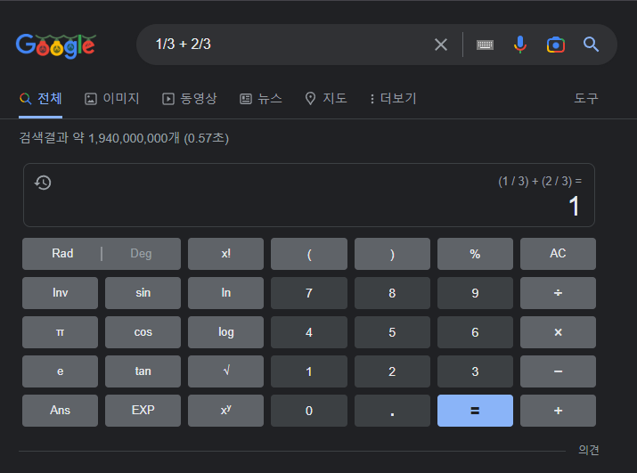
Task: Click the (1 / 3) + (2 / 3) = expression
Action: pyautogui.click(x=540, y=181)
